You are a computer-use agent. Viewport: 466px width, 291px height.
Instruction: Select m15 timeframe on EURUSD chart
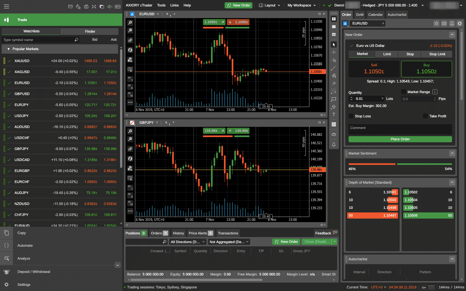(x=130, y=94)
